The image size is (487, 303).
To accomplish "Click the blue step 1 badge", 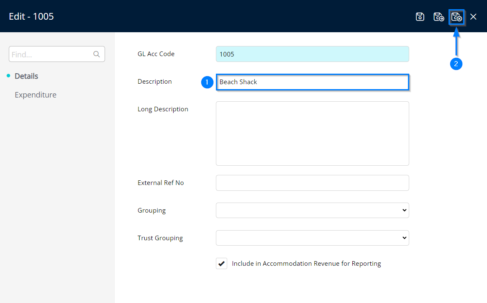I will click(x=207, y=82).
